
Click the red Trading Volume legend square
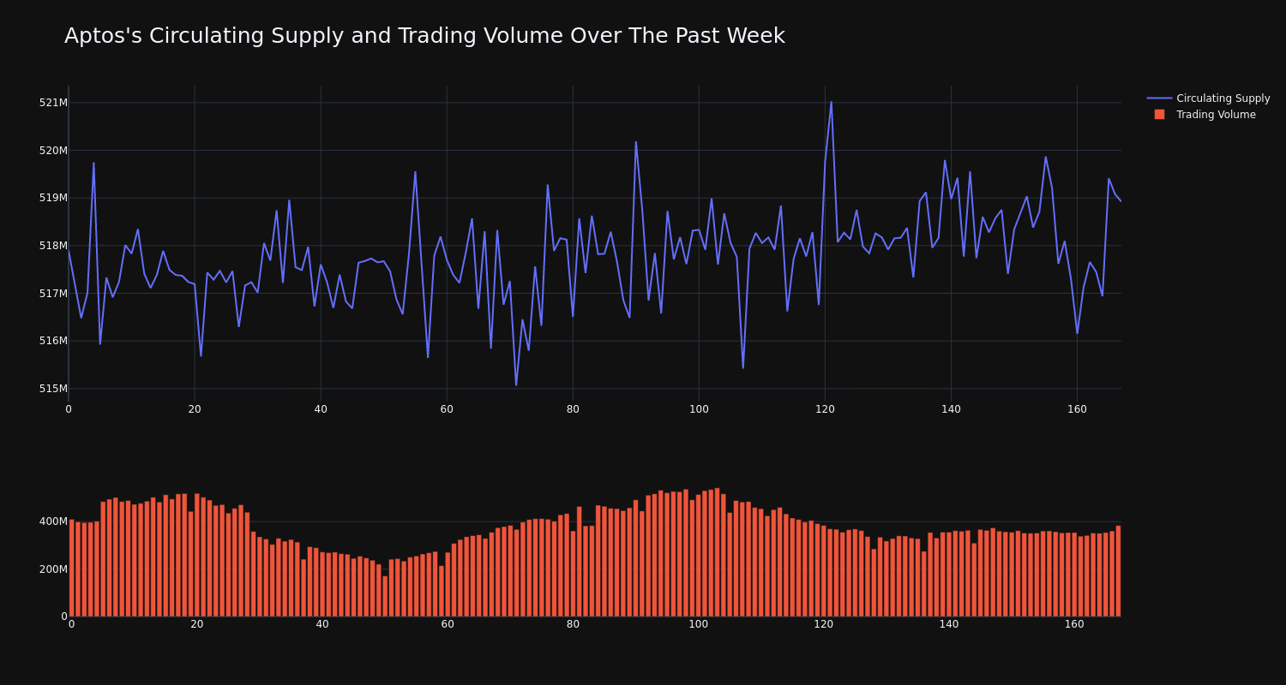[x=1159, y=115]
